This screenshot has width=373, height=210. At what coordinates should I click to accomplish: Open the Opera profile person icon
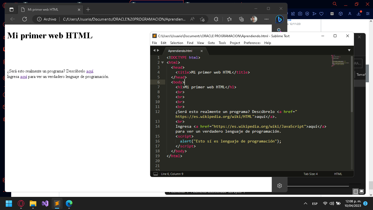pos(350,14)
